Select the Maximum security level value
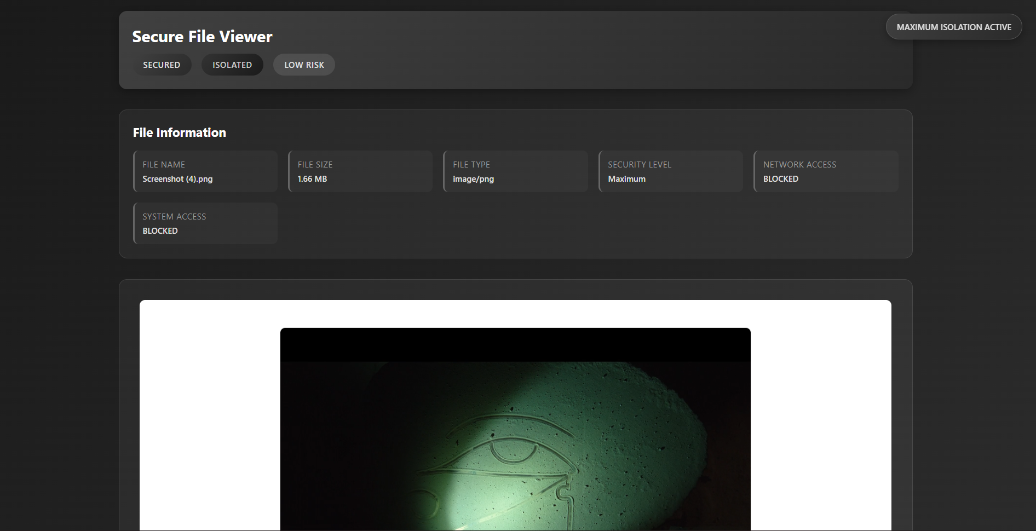 (626, 179)
